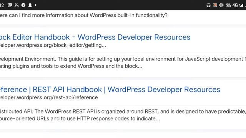Tap the clock time in status bar

tap(2, 5)
